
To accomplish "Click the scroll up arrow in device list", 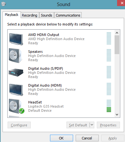I will pyautogui.click(x=117, y=33).
